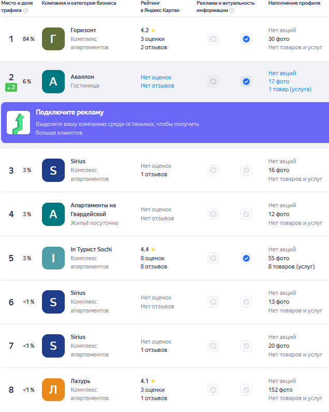Screen dimensions: 329x412
Task: Click '55 фото' value
Action: (279, 258)
